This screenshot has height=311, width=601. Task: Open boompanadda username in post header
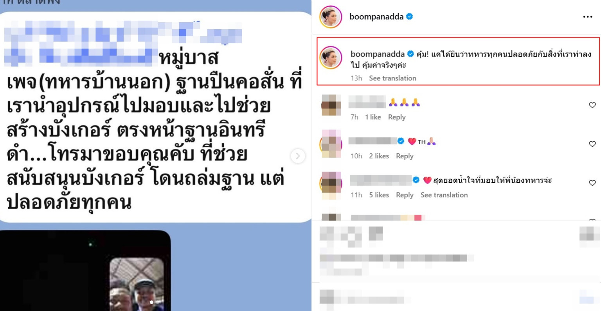pyautogui.click(x=376, y=17)
